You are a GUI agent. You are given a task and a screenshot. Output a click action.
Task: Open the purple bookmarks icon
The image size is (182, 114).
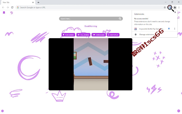point(4,13)
